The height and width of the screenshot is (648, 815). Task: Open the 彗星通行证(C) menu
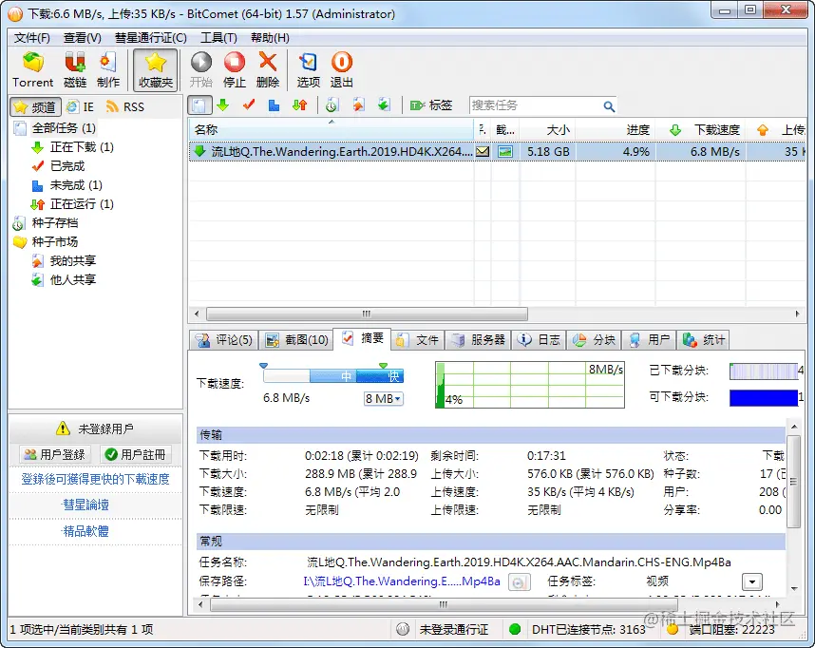tap(151, 38)
